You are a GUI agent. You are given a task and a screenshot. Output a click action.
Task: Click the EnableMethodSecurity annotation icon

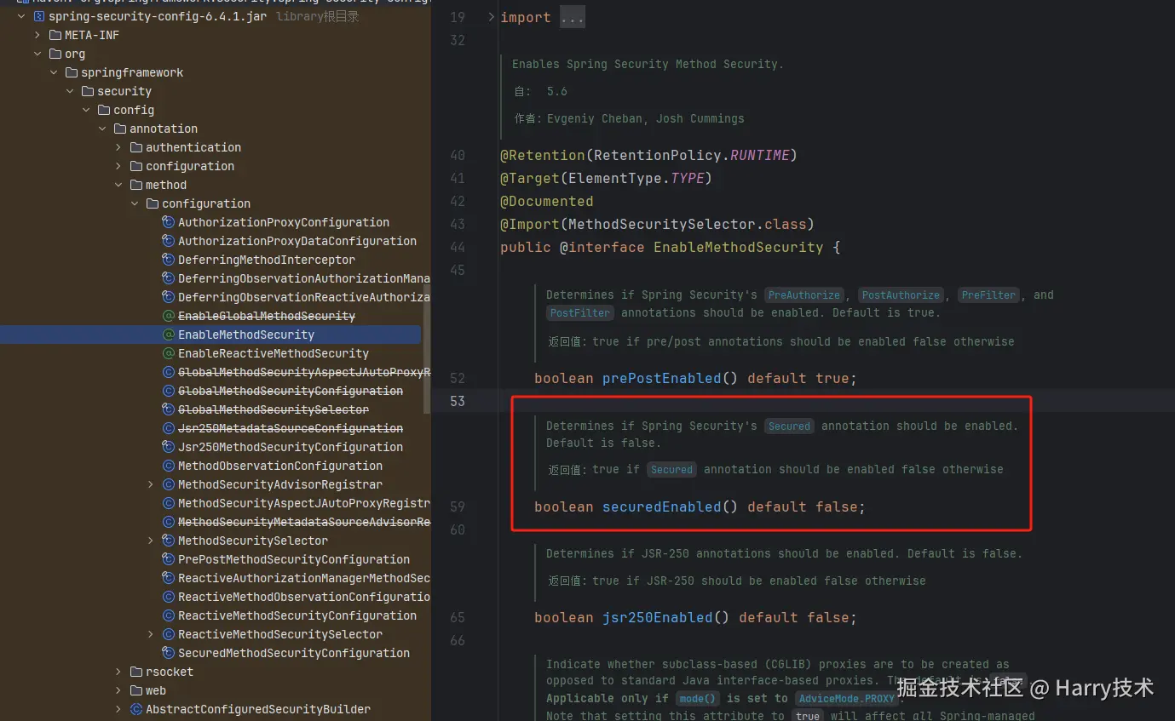click(x=169, y=335)
